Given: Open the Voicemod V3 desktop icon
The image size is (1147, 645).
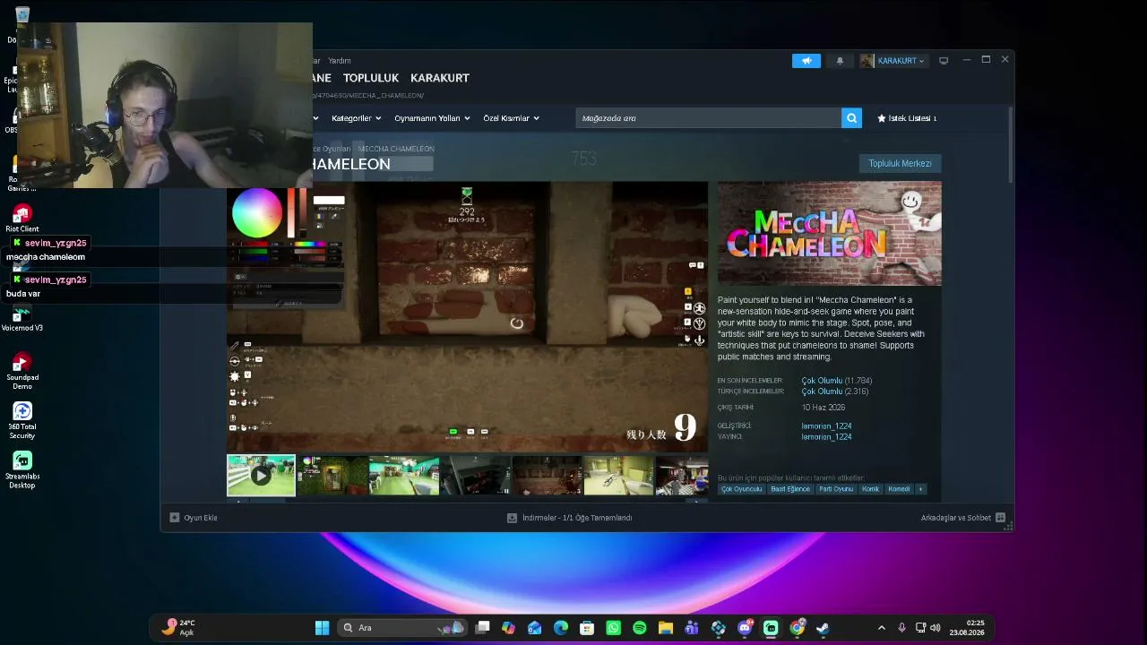Looking at the screenshot, I should coord(22,318).
